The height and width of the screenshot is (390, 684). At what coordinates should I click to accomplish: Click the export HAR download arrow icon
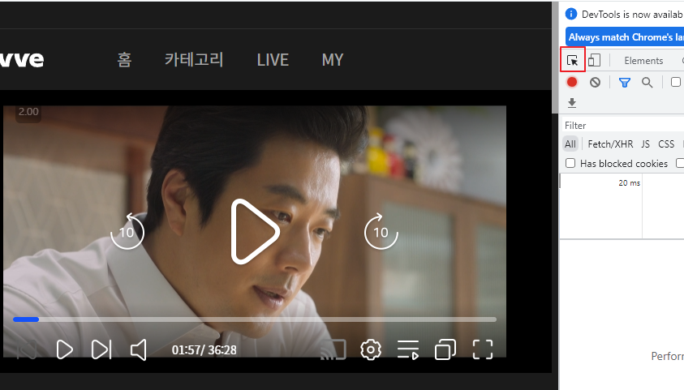pos(572,103)
